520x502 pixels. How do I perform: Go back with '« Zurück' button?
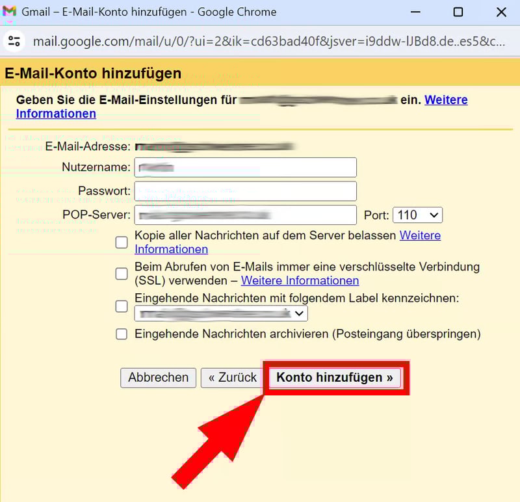tap(232, 378)
